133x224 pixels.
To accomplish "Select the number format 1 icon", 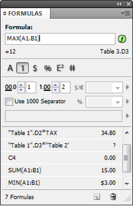I will (x=22, y=68).
